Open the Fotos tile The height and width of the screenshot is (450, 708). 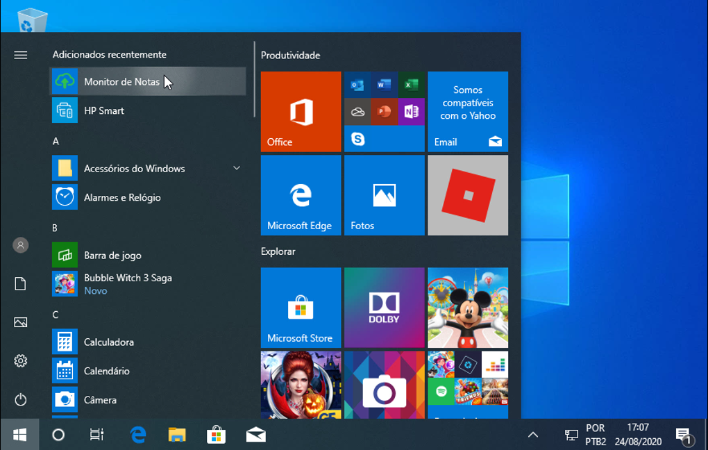pyautogui.click(x=385, y=195)
